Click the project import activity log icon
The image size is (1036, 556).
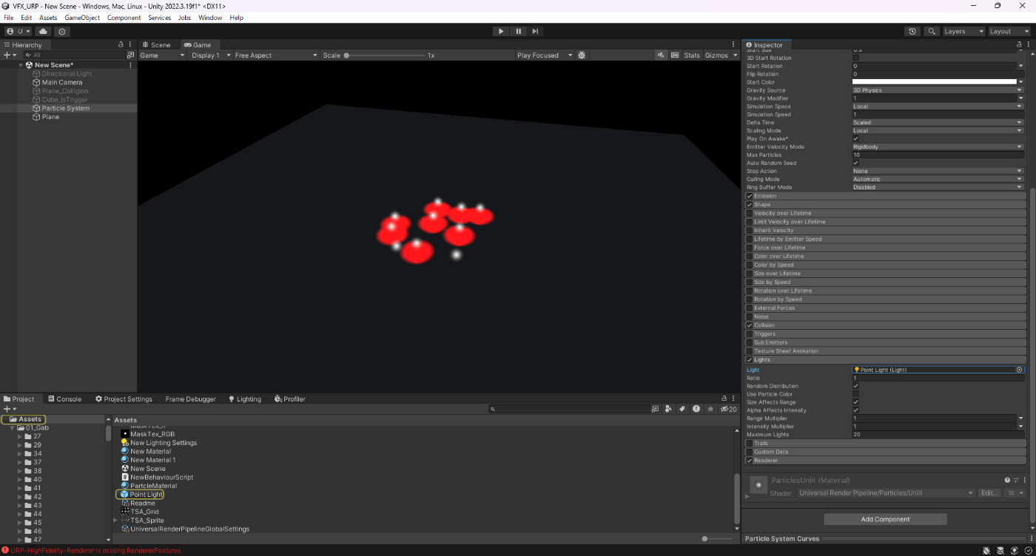pos(696,409)
